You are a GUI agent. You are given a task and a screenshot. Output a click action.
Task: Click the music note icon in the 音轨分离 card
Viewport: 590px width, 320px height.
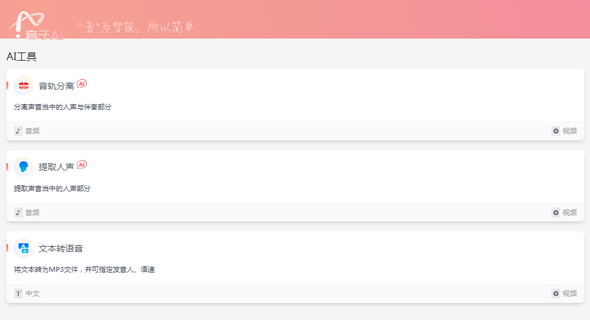tap(18, 131)
